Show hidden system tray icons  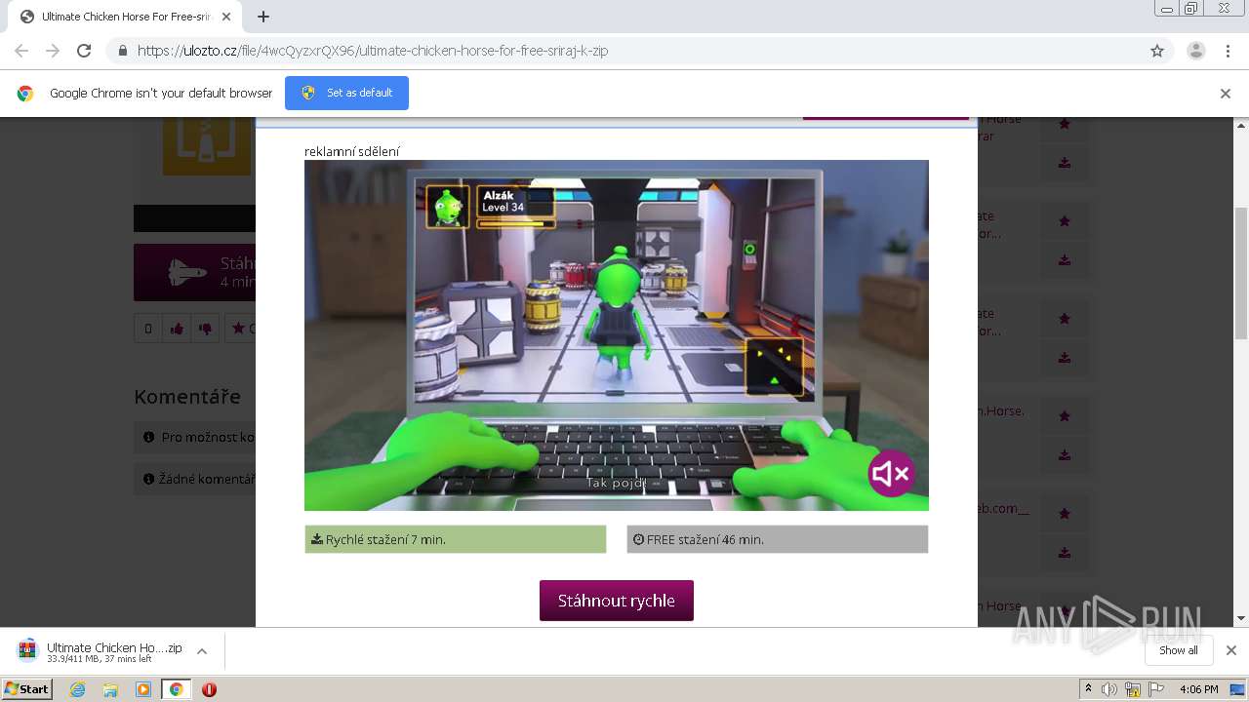tap(1088, 689)
